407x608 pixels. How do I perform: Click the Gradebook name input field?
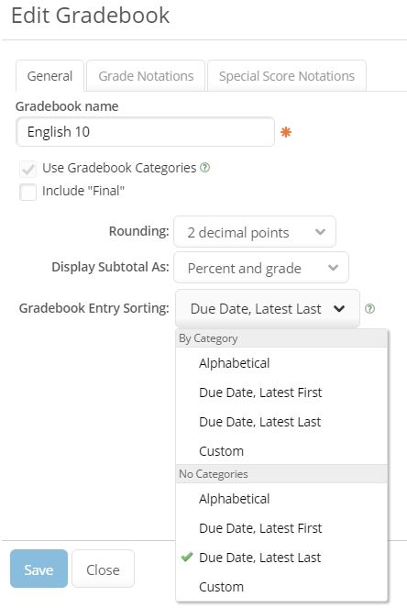pos(146,132)
